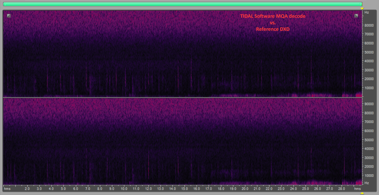Screen dimensions: 379x195
Task: Click the 24.0 mark on time ruler
Action: coord(293,189)
